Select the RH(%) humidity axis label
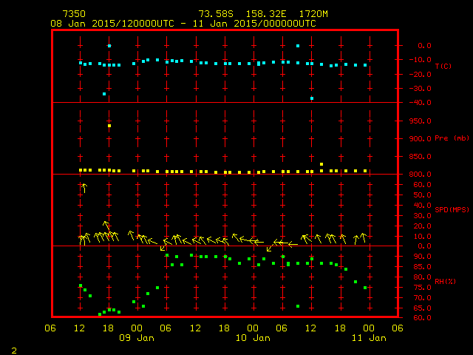Image resolution: width=473 pixels, height=355 pixels. click(445, 281)
